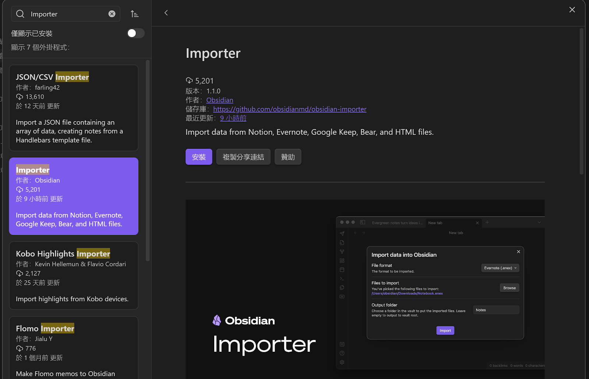Click the download count icon beside 5,201 in details
Viewport: 589px width, 379px height.
click(189, 81)
